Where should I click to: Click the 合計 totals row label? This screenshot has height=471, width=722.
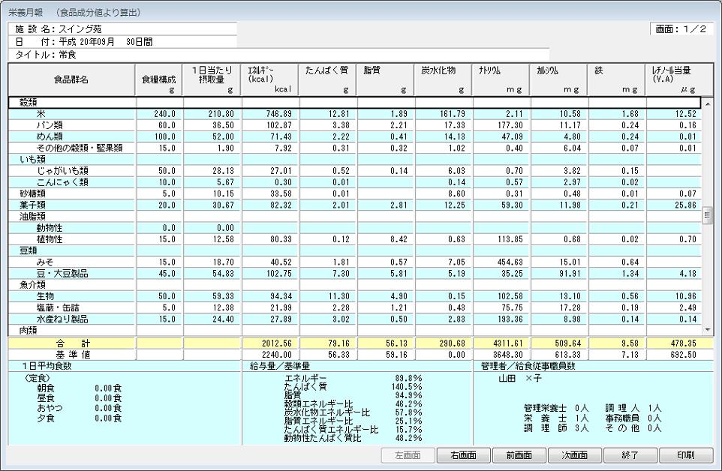click(71, 343)
